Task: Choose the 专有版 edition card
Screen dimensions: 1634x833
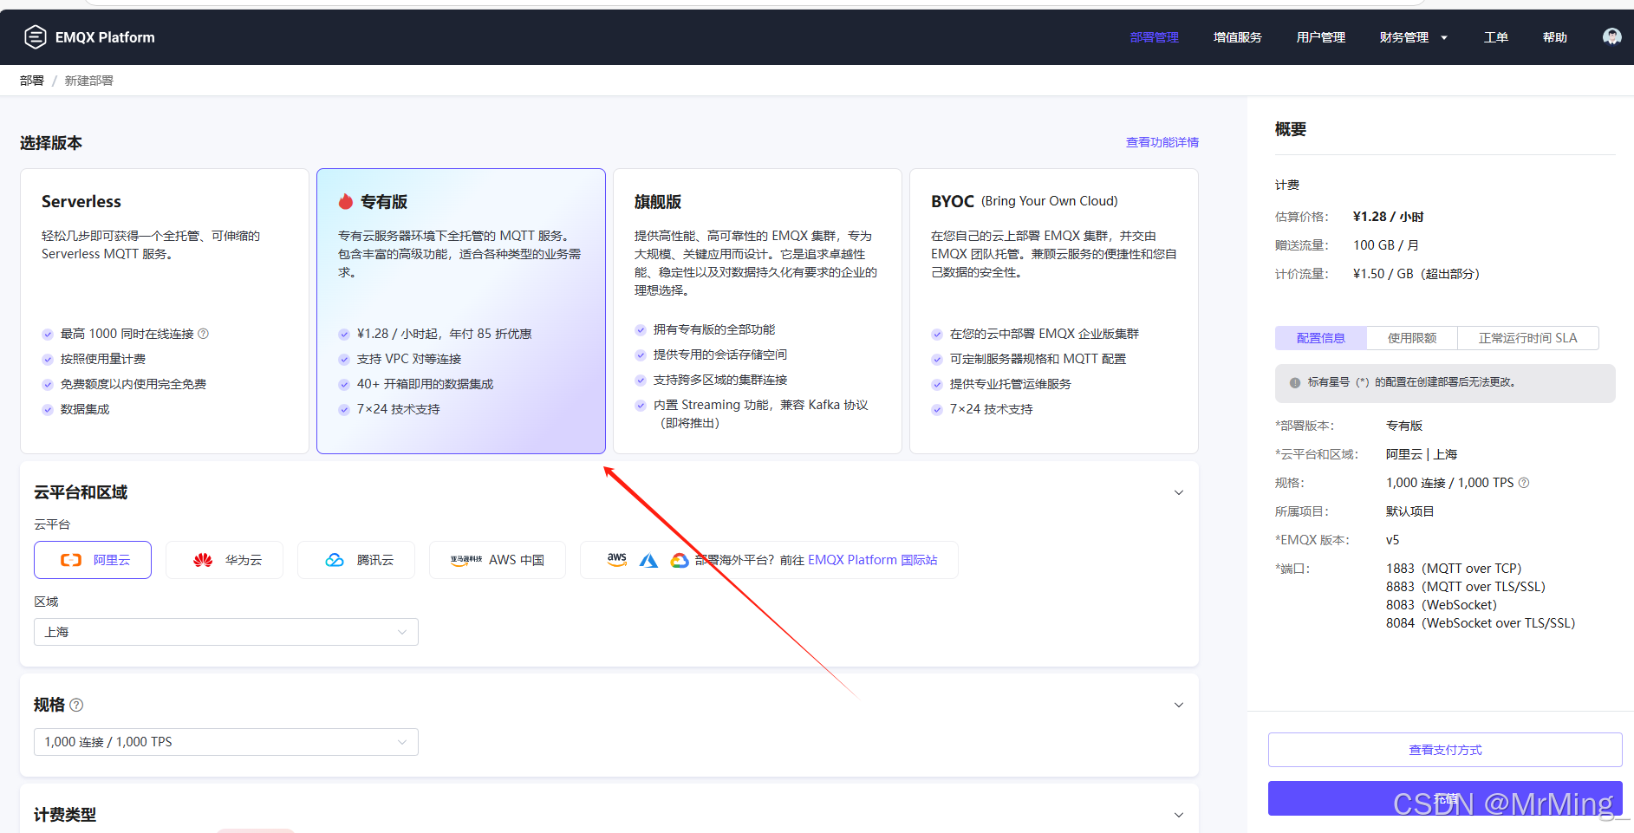Action: (x=461, y=311)
